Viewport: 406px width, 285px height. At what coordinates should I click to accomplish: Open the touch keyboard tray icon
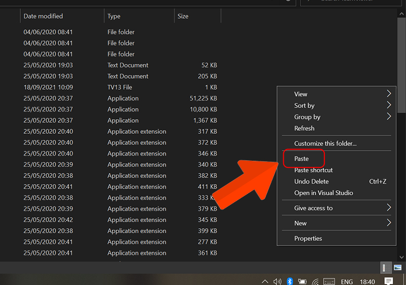[x=329, y=281]
